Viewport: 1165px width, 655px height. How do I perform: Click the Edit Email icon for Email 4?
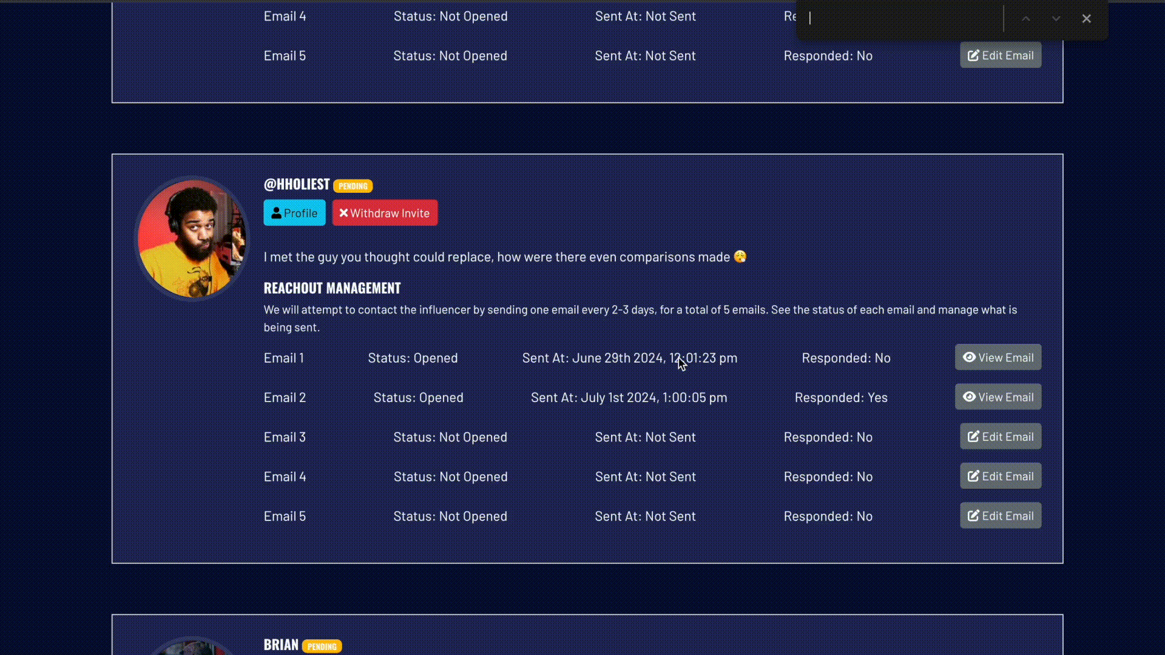1000,476
